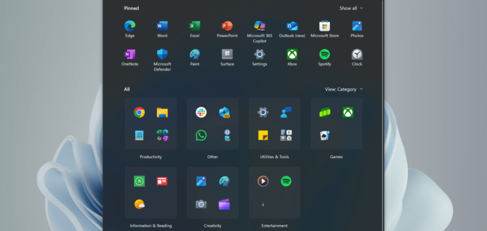Click the Productivity category label
The width and height of the screenshot is (487, 231).
150,157
